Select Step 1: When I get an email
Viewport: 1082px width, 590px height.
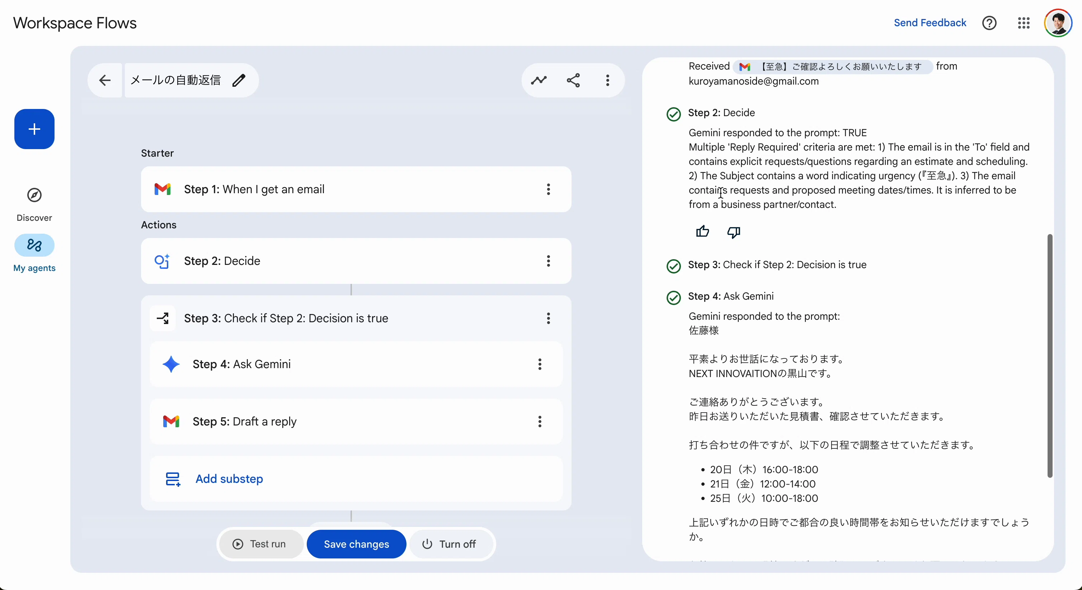[356, 189]
